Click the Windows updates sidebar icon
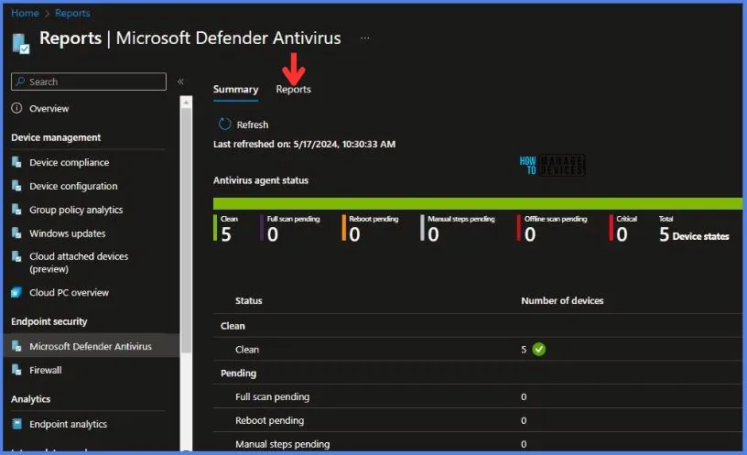The image size is (747, 455). [x=16, y=233]
